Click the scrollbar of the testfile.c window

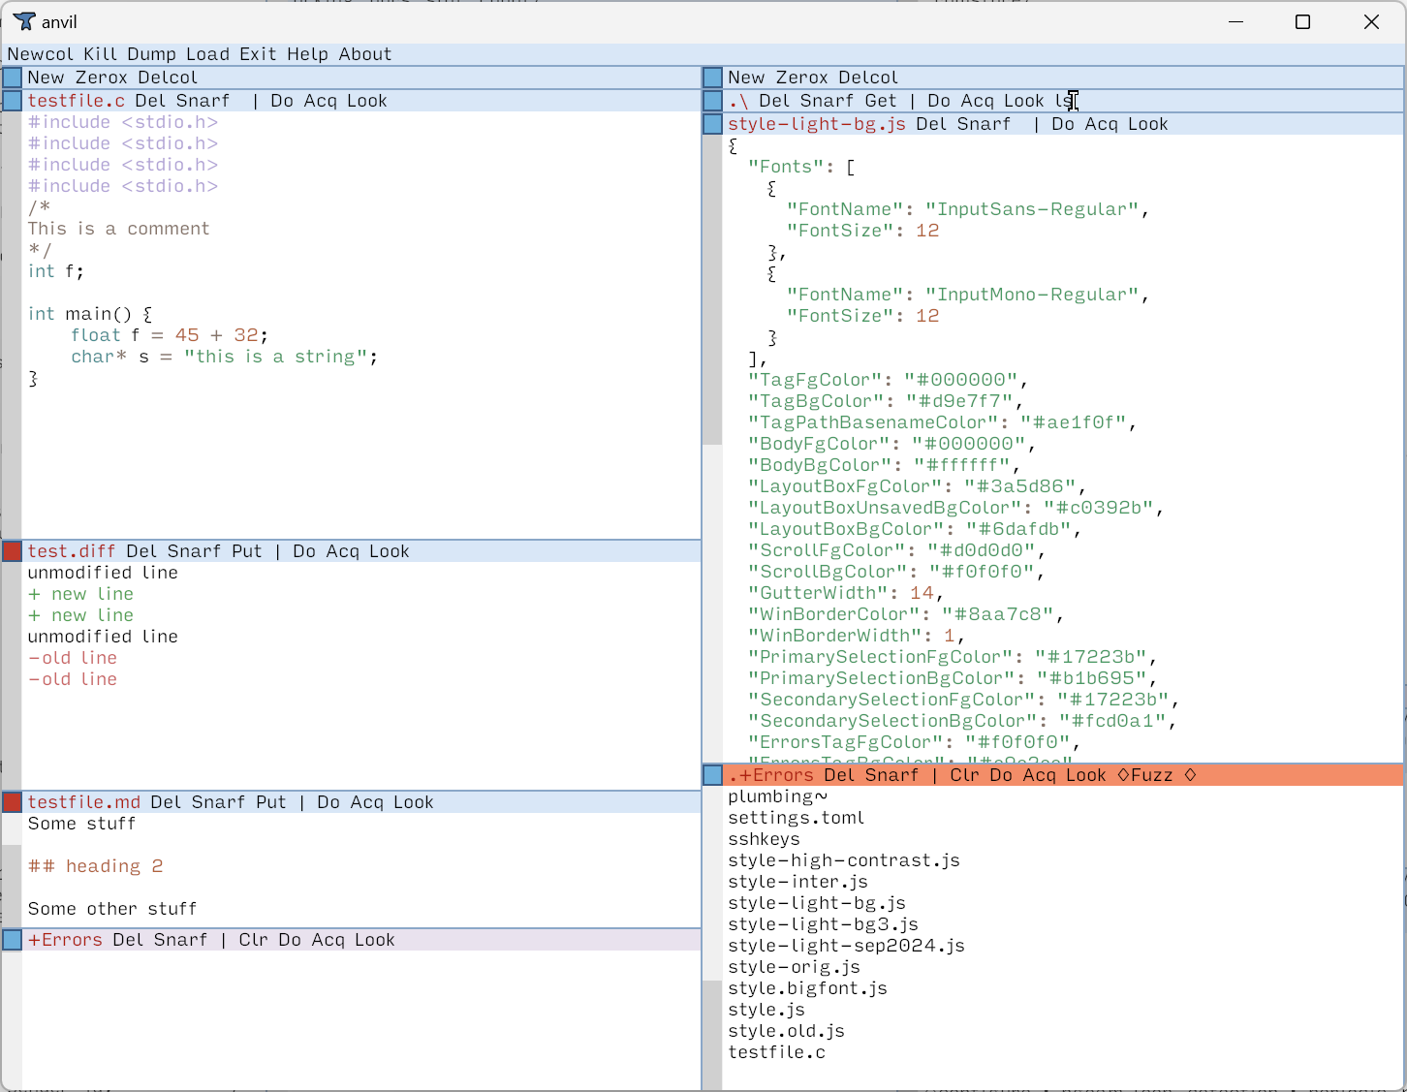click(x=12, y=326)
